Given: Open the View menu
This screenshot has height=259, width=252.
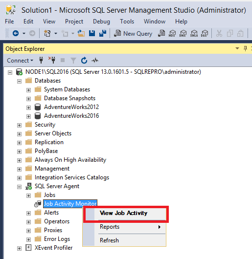Looking at the screenshot, I should 49,22.
